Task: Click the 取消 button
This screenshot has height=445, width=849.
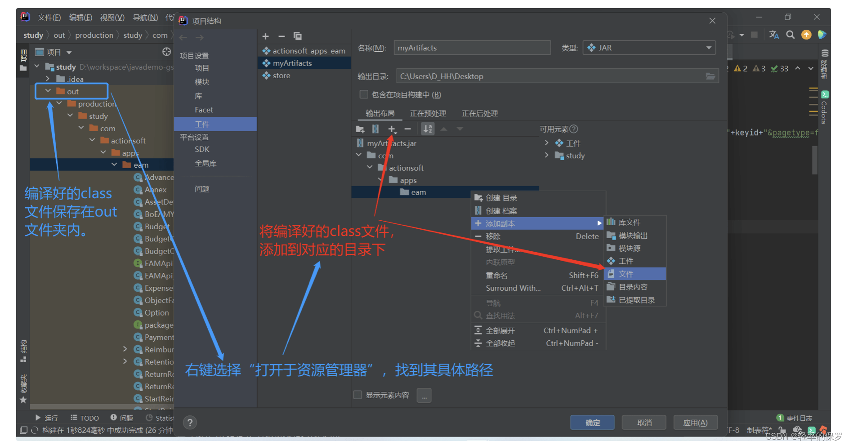Action: click(644, 423)
